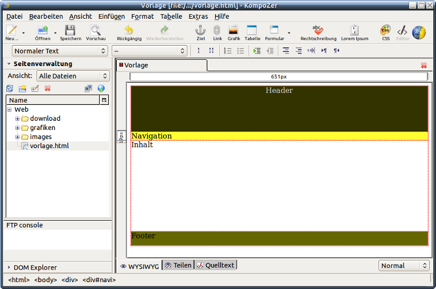Apply strong emphasis with double exclamation icon
Viewport: 436px width, 289px height.
coord(211,51)
